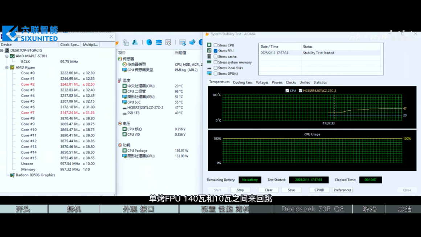The width and height of the screenshot is (421, 237).
Task: Click the '139.97 W' CPU Package value
Action: (x=181, y=151)
